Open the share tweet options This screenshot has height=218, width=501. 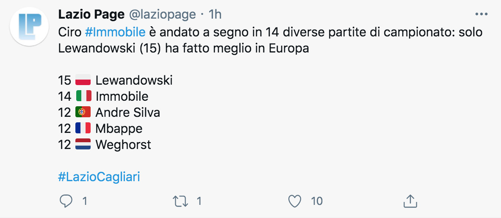click(410, 201)
